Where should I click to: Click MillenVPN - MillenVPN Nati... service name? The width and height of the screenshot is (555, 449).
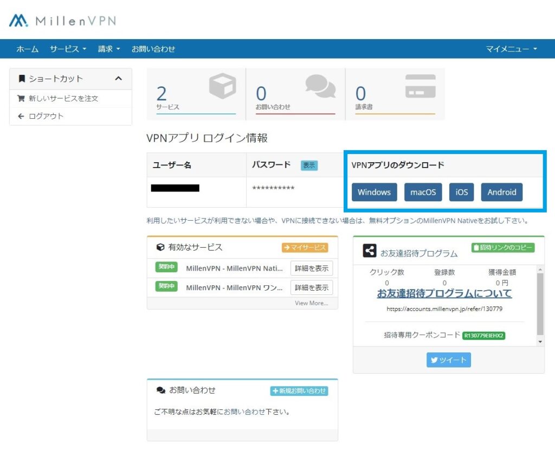click(x=234, y=268)
